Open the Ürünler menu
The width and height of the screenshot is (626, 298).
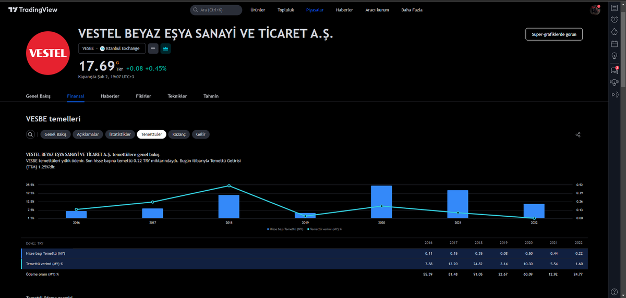pyautogui.click(x=258, y=10)
